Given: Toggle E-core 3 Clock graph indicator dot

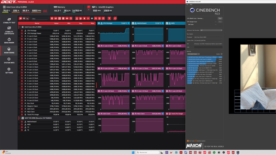Looking at the screenshot, I should 163,46.
